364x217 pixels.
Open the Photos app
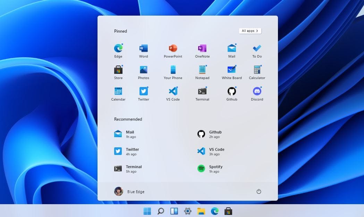[x=143, y=72]
